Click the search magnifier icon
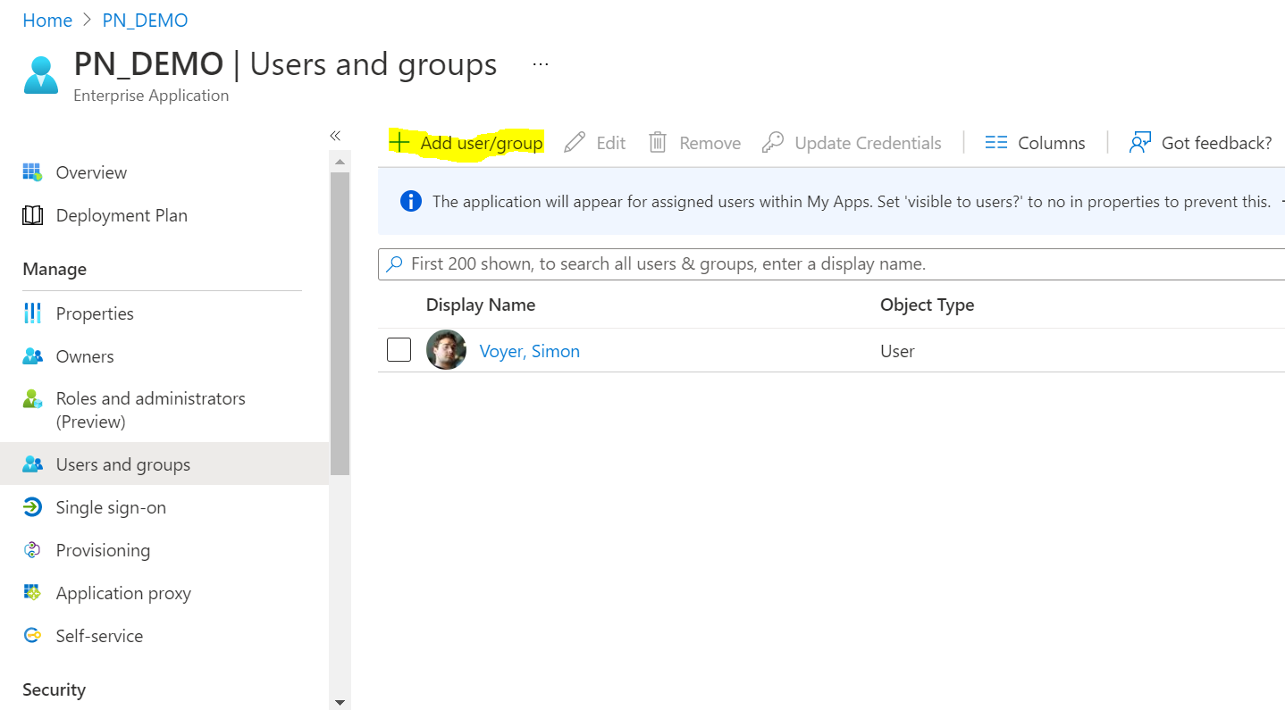The width and height of the screenshot is (1285, 710). point(394,264)
